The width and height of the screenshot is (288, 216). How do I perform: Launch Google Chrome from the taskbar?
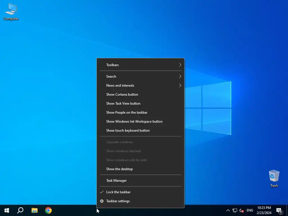pyautogui.click(x=48, y=210)
